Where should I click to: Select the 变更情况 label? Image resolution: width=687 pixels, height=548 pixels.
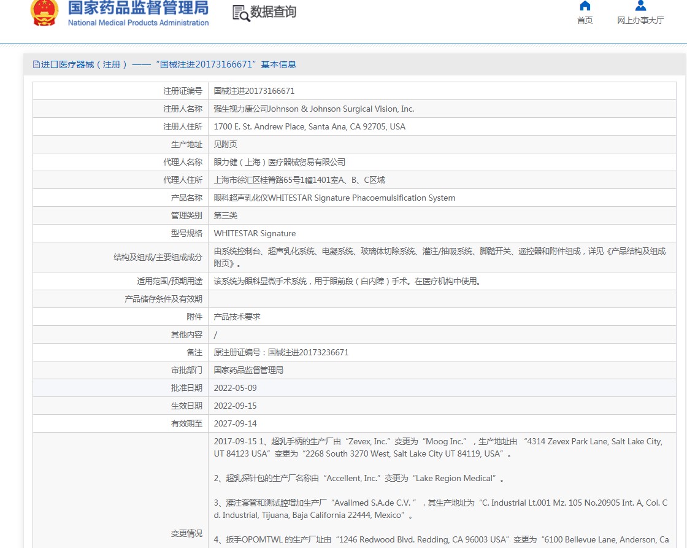tap(186, 533)
